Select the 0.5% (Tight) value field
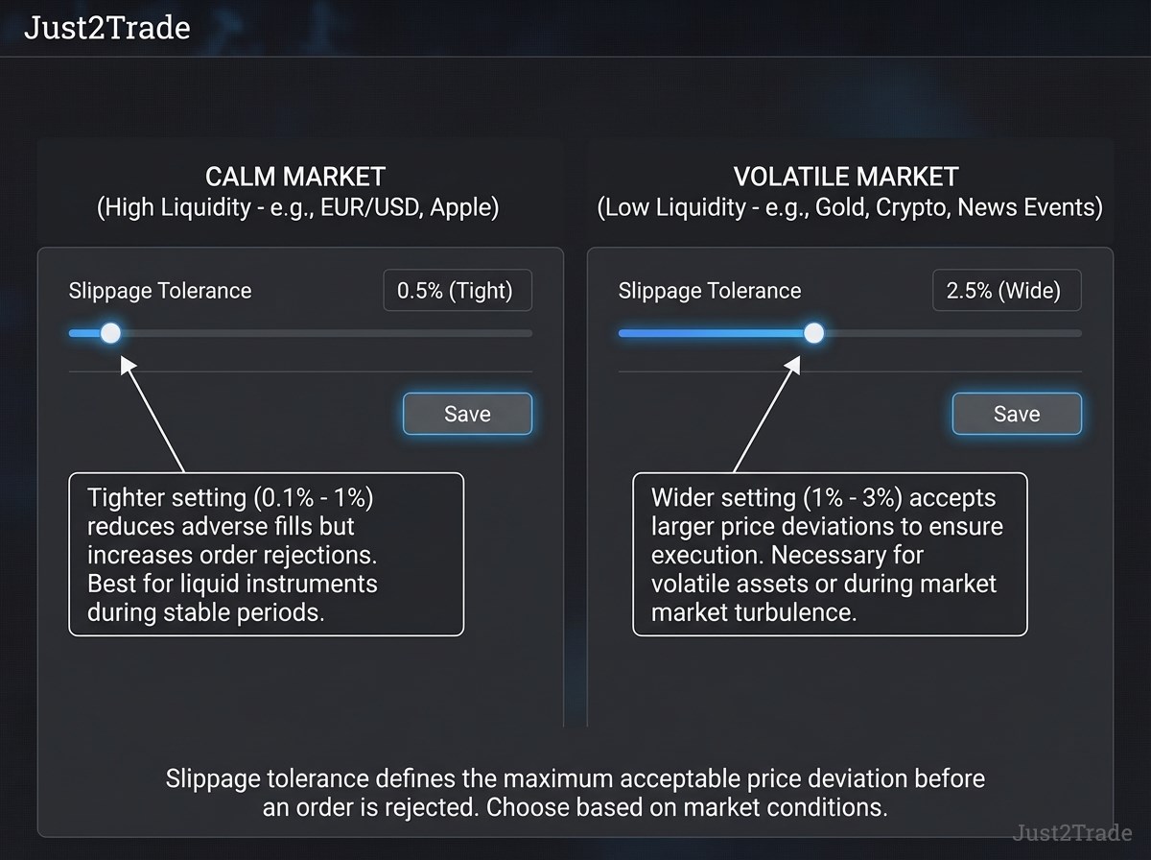Viewport: 1151px width, 860px height. coord(457,291)
